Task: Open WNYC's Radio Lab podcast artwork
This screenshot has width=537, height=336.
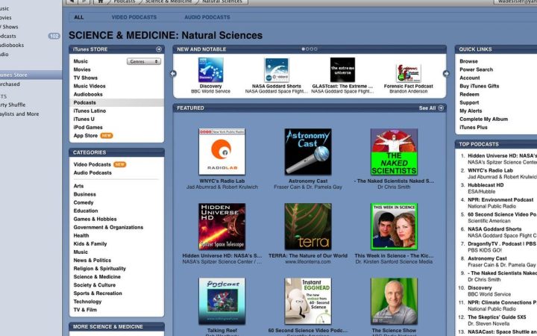Action: [x=222, y=152]
